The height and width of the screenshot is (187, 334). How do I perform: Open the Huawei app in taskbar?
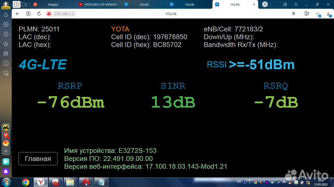click(x=85, y=182)
